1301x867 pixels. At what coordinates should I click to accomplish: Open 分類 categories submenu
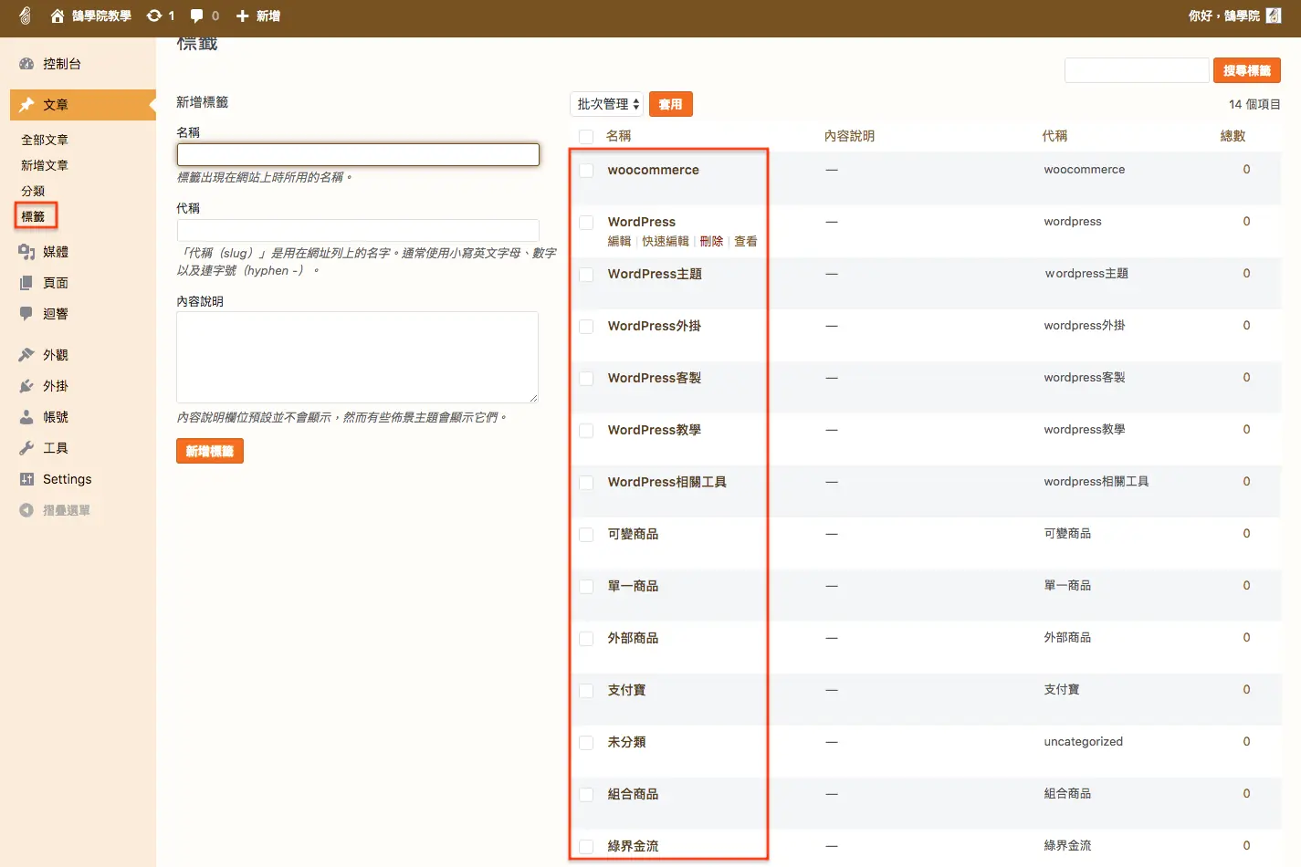33,191
